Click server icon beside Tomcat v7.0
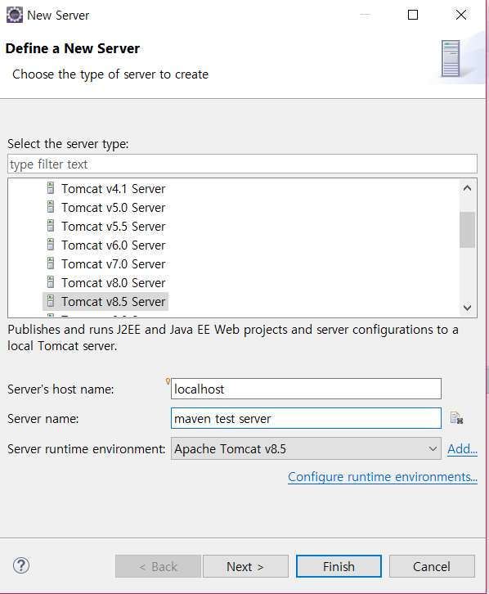489x594 pixels. (x=51, y=263)
